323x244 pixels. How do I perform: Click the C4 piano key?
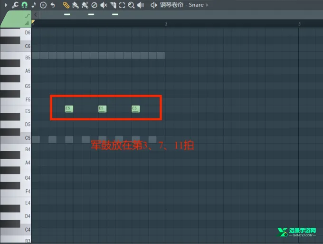tap(16, 230)
